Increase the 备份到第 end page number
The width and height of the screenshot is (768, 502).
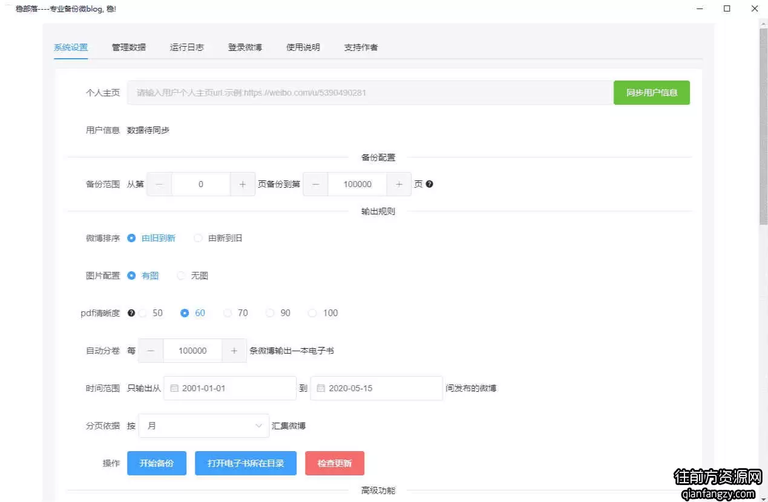(399, 184)
